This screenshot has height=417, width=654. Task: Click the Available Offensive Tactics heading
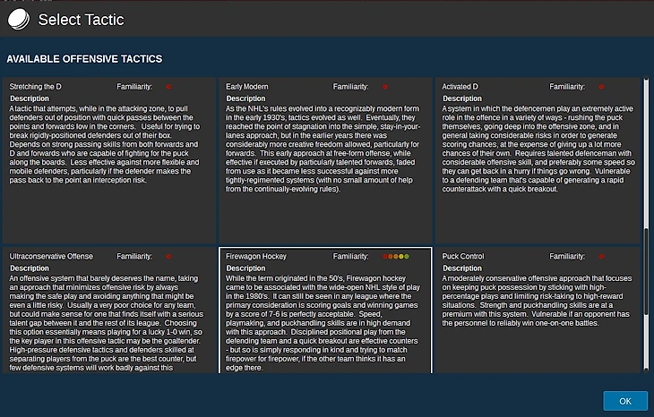tap(84, 59)
